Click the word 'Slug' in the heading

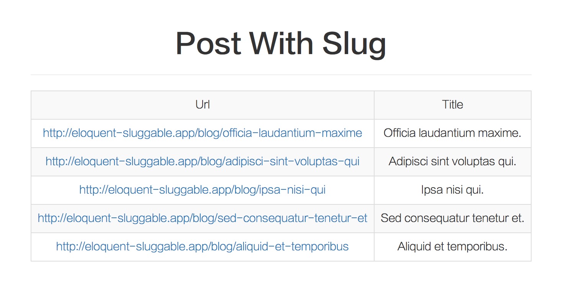click(354, 43)
